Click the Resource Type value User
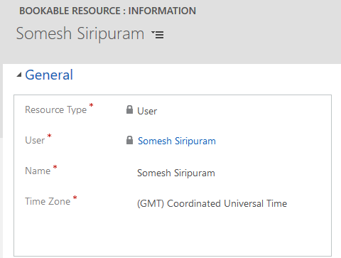The width and height of the screenshot is (341, 258). click(x=147, y=111)
